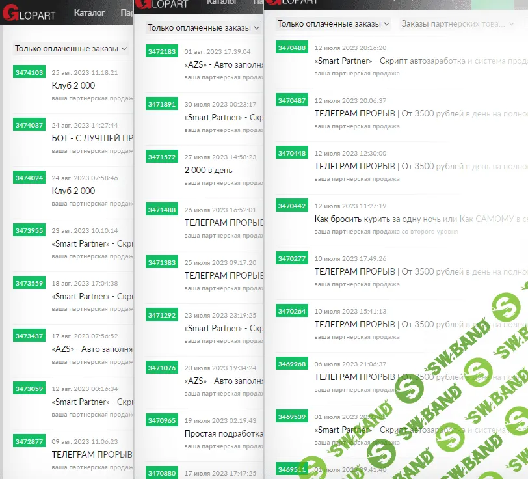This screenshot has height=479, width=528.
Task: Open the Каталог menu in the left panel
Action: [x=89, y=13]
